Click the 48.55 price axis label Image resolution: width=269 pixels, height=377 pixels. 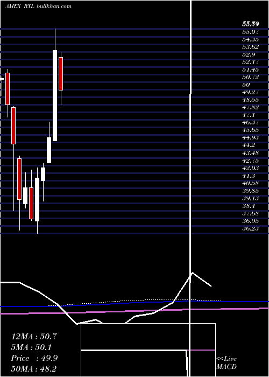251,100
